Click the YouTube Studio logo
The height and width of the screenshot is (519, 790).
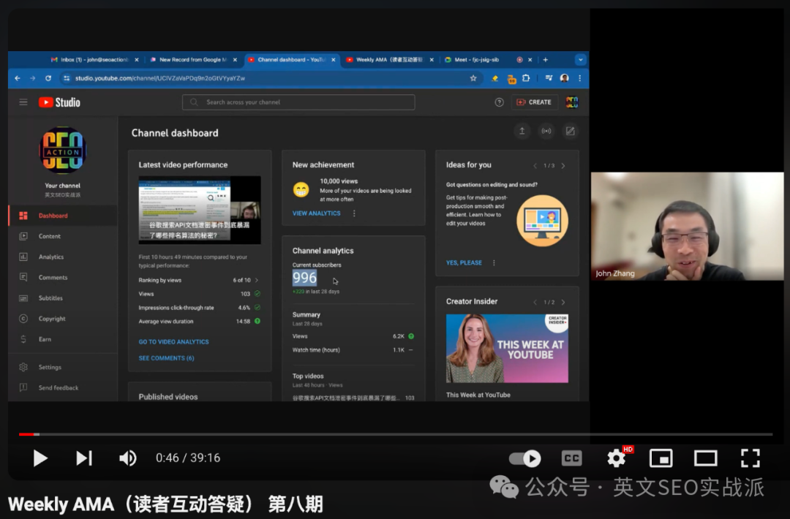[x=59, y=102]
